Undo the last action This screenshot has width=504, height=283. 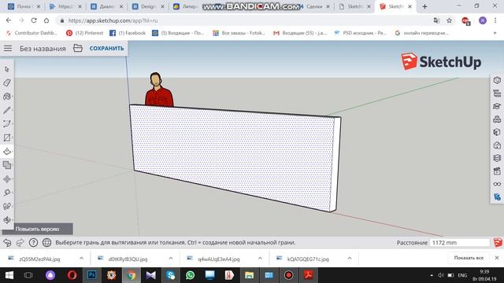pyautogui.click(x=7, y=243)
